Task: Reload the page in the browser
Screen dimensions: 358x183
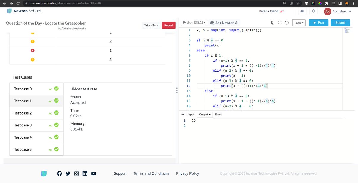Action: (x=18, y=3)
